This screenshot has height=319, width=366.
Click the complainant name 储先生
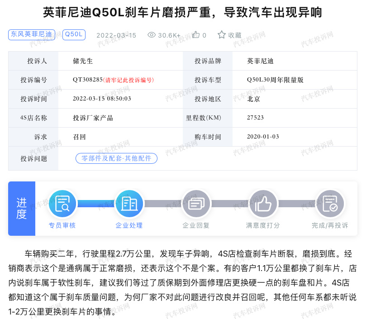coord(83,61)
